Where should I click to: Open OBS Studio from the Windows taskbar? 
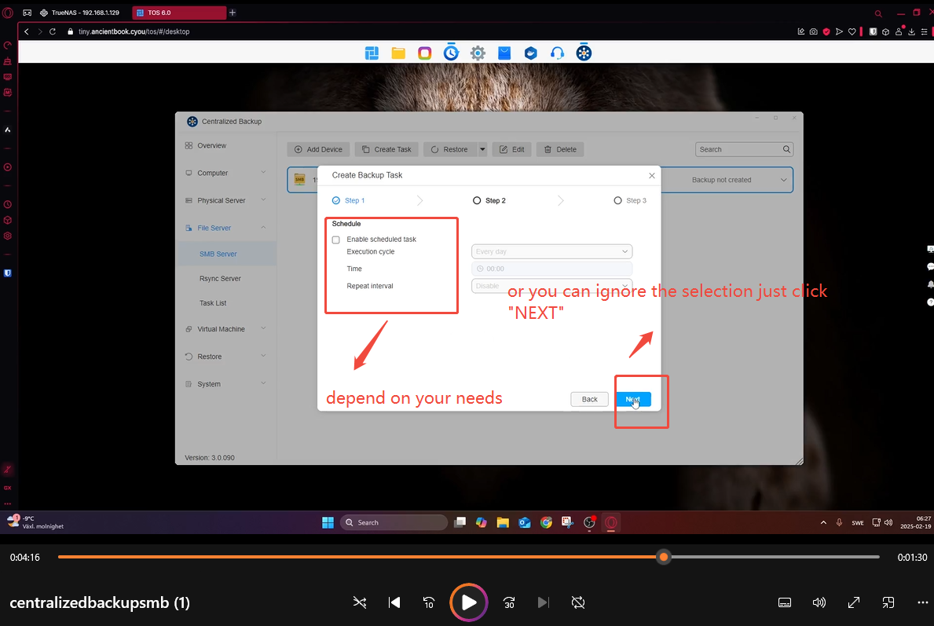pyautogui.click(x=589, y=522)
